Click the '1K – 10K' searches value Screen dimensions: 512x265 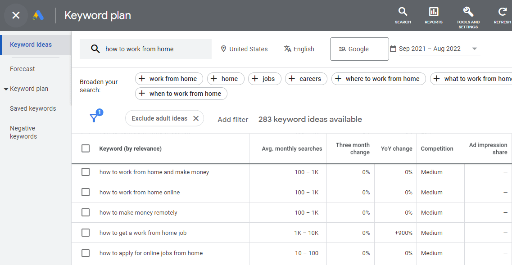click(306, 233)
